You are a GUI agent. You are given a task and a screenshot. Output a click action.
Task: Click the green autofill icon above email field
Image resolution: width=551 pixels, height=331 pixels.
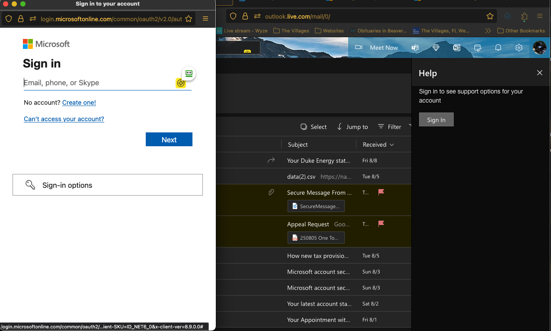[x=189, y=74]
